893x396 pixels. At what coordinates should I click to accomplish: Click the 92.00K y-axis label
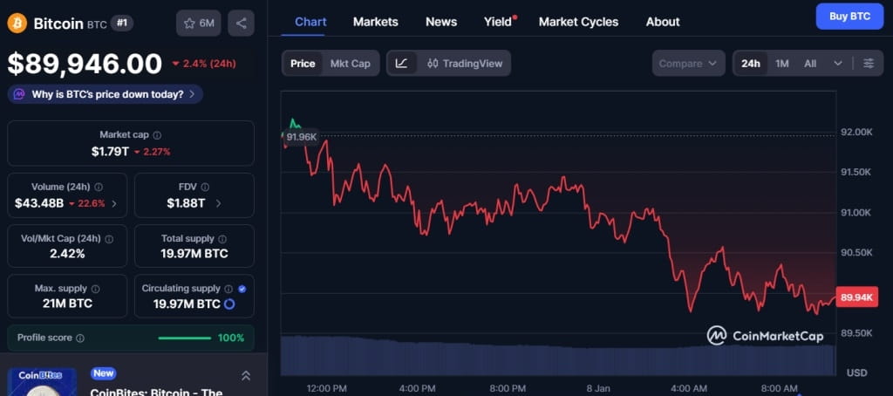(856, 133)
